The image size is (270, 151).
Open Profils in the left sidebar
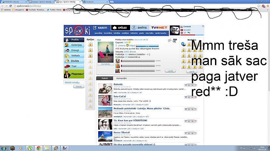click(x=74, y=40)
